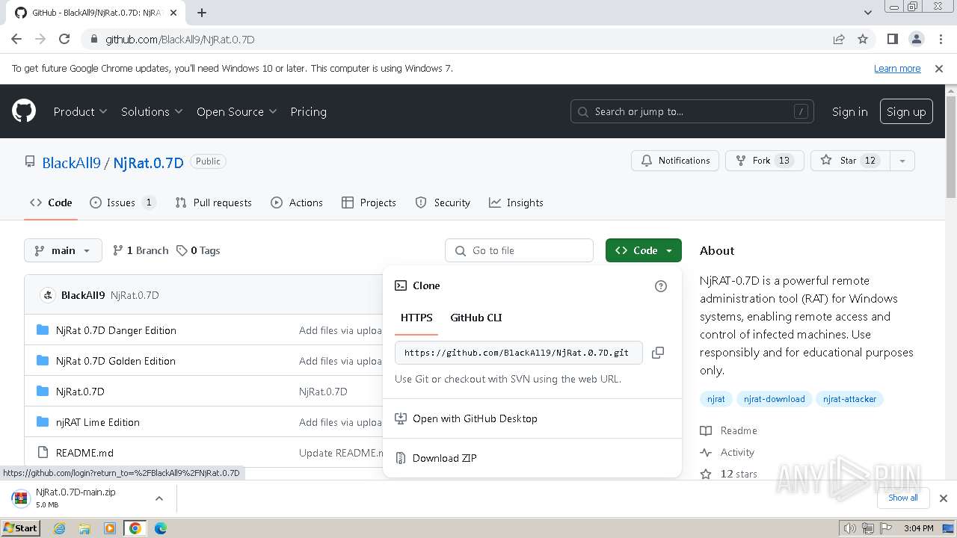Open the NjRat.0.7D folder
This screenshot has width=957, height=538.
[80, 392]
